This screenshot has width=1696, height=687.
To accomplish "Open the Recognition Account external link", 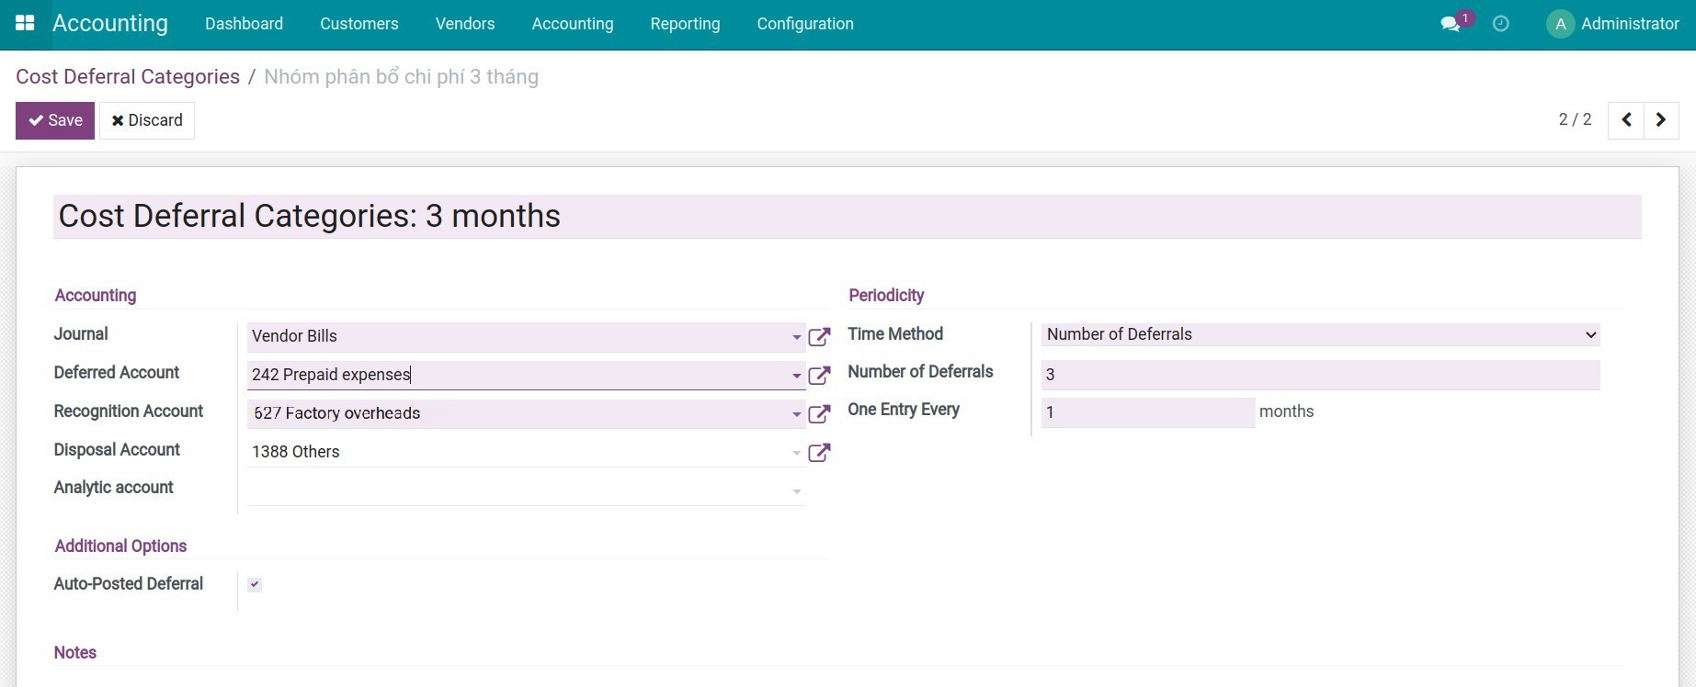I will click(819, 414).
